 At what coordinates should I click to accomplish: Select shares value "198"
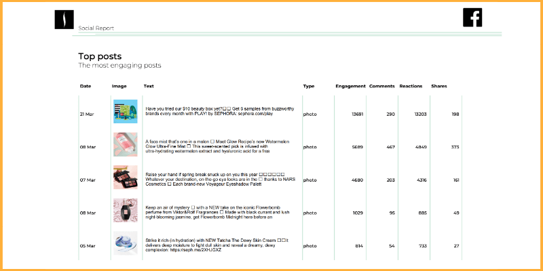pyautogui.click(x=455, y=114)
